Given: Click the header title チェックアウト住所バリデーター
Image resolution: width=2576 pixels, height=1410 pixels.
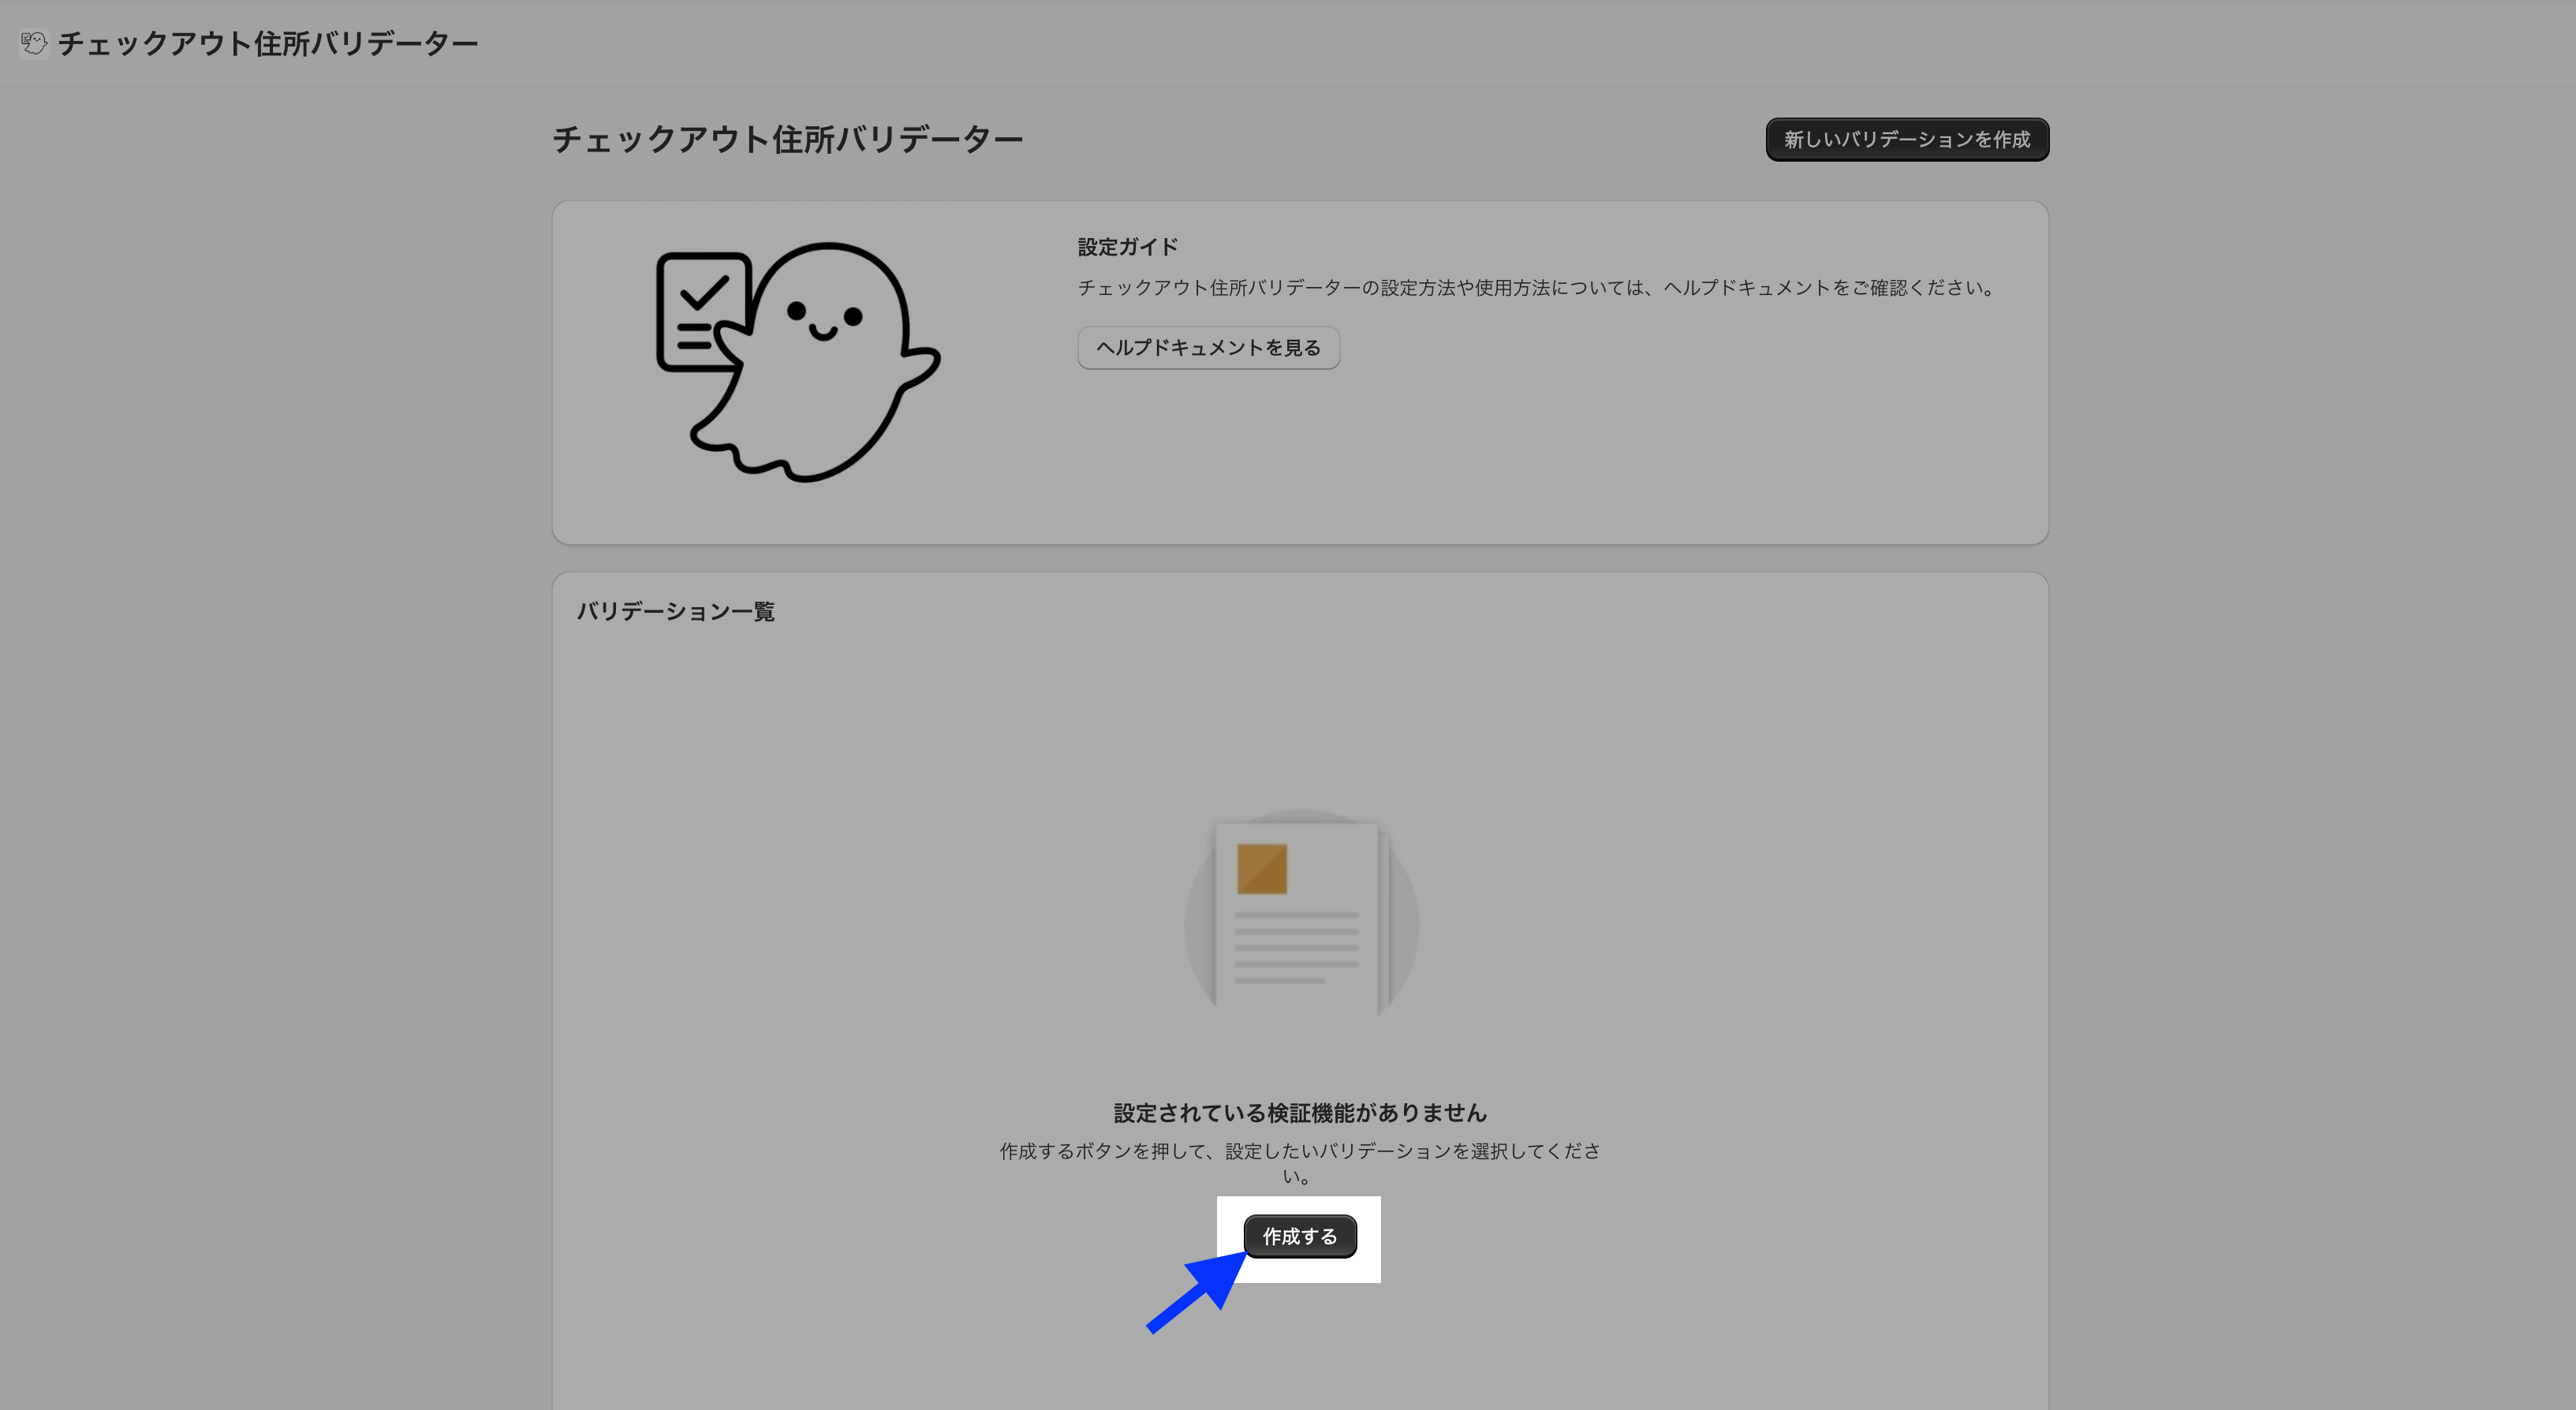Looking at the screenshot, I should point(268,43).
